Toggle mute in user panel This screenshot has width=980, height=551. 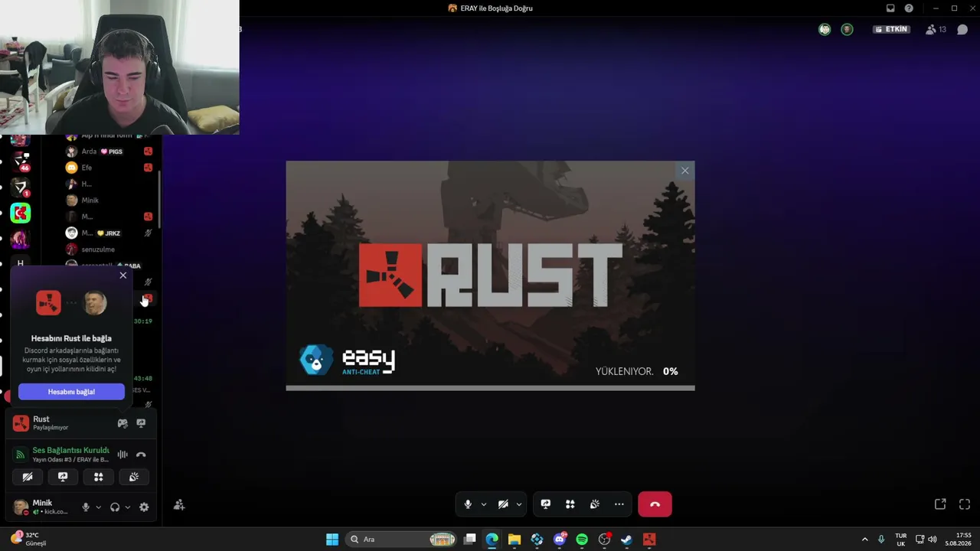point(86,507)
